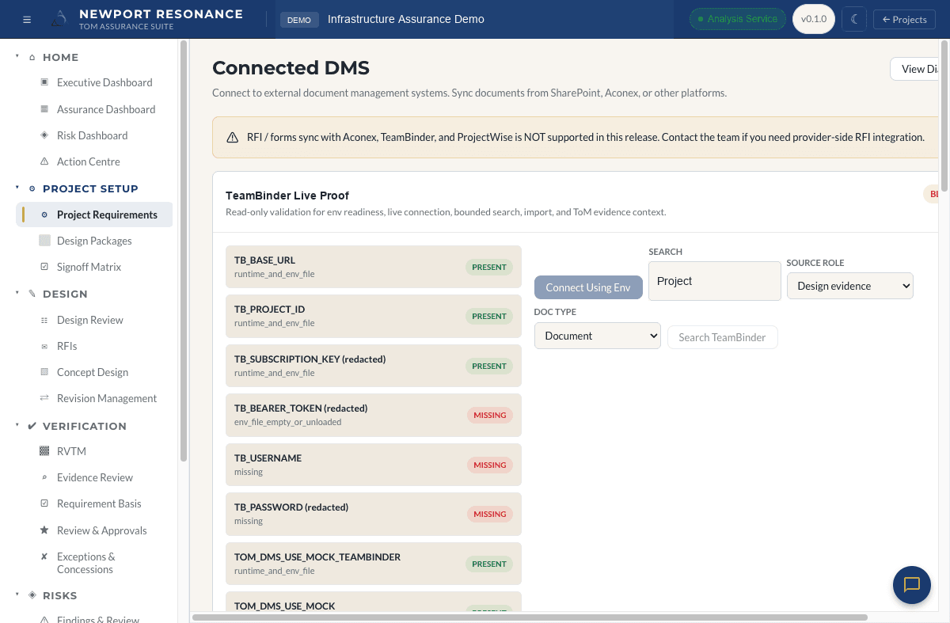The width and height of the screenshot is (950, 623).
Task: Collapse the VERIFICATION section arrow
Action: pyautogui.click(x=17, y=425)
